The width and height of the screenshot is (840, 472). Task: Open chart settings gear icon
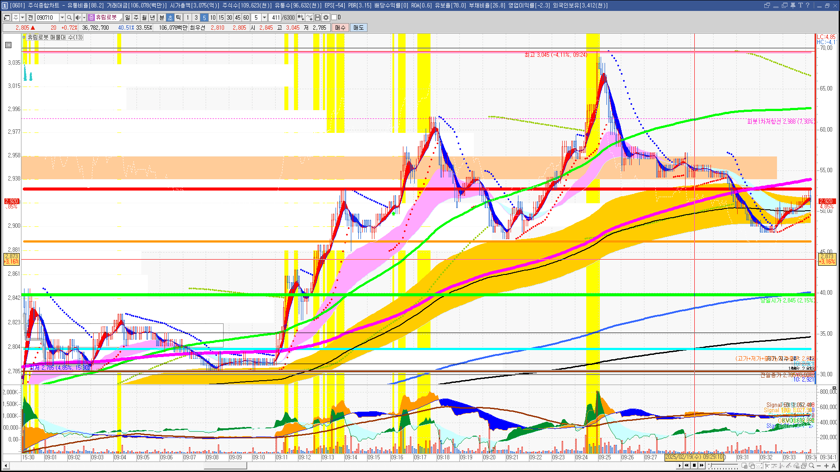[x=326, y=17]
